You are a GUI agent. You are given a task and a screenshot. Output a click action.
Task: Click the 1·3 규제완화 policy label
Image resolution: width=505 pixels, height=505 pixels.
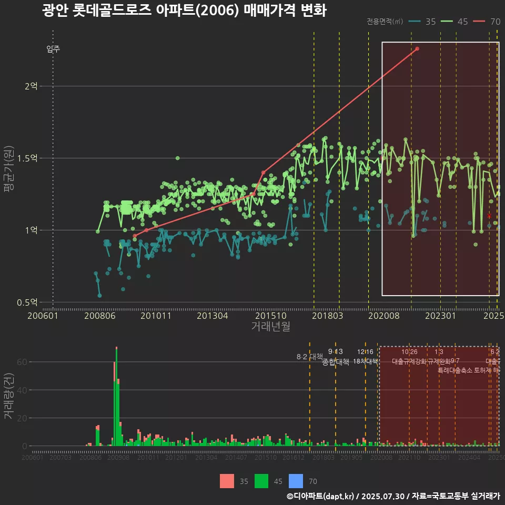coord(439,357)
